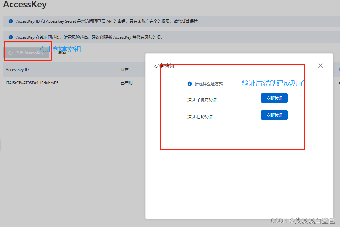This screenshot has width=340, height=227.
Task: Click the spinner icon in 创建 AccessKey button
Action: tap(11, 53)
